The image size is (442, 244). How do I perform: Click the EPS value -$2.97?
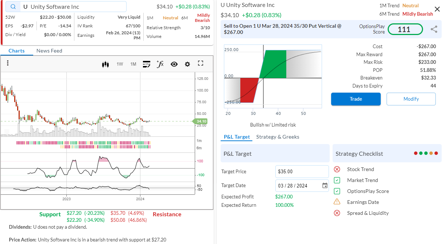27,26
